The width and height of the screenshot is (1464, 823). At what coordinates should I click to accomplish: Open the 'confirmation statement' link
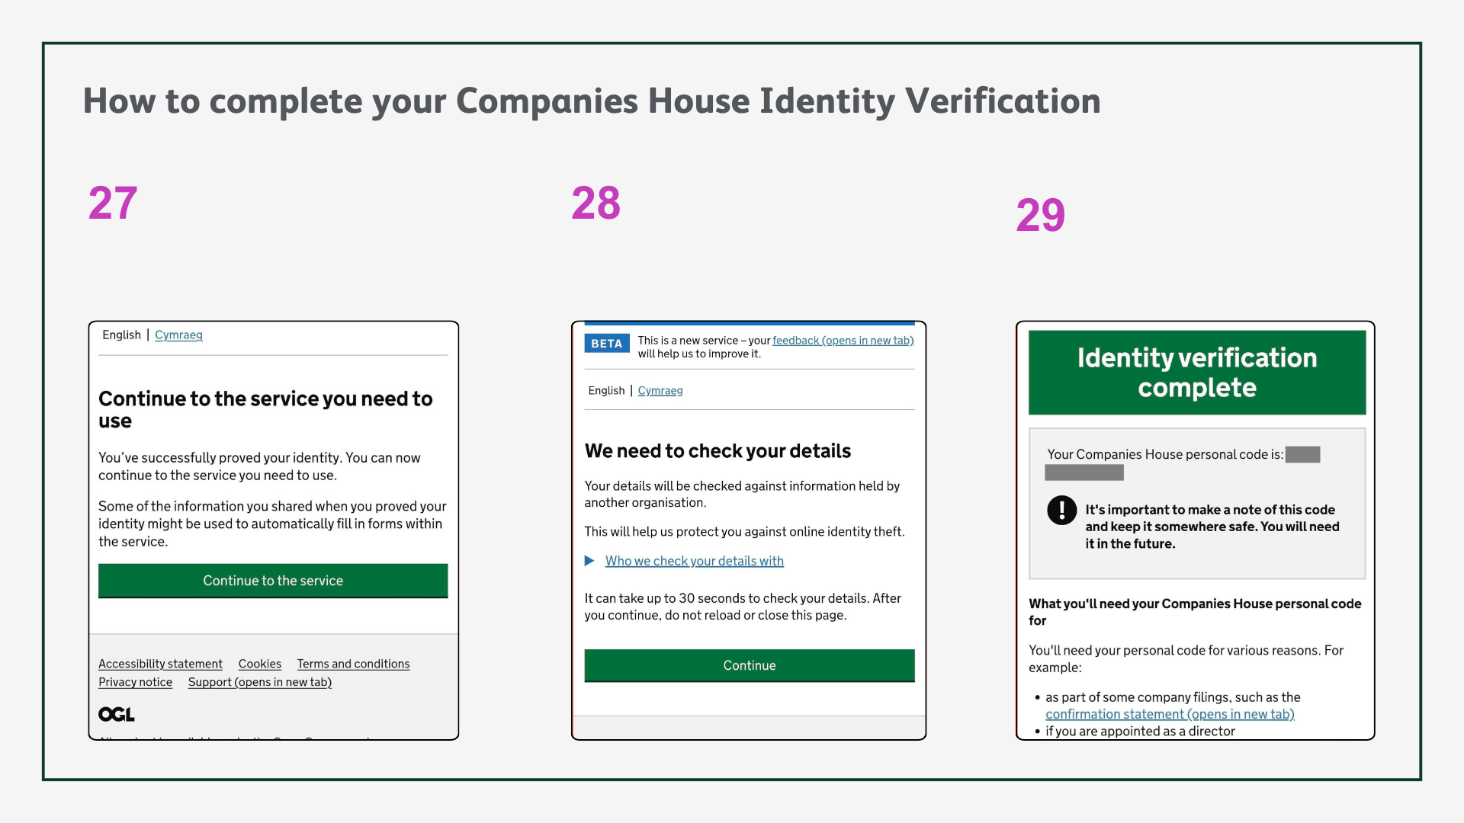(x=1169, y=714)
